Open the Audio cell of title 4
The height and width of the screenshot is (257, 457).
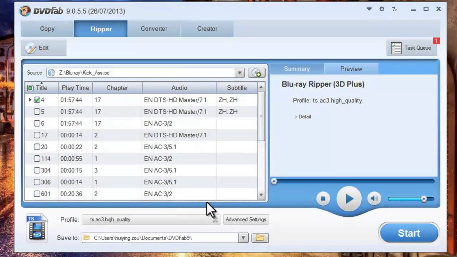[x=179, y=100]
